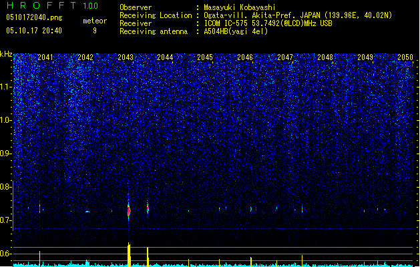Click the Observer label
420x267 pixels.
point(136,7)
